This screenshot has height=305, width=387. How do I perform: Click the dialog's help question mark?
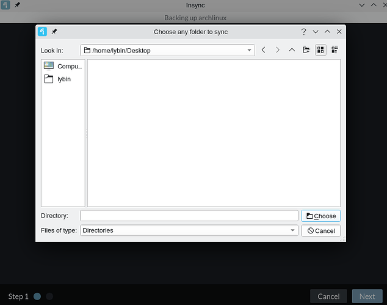tap(303, 32)
